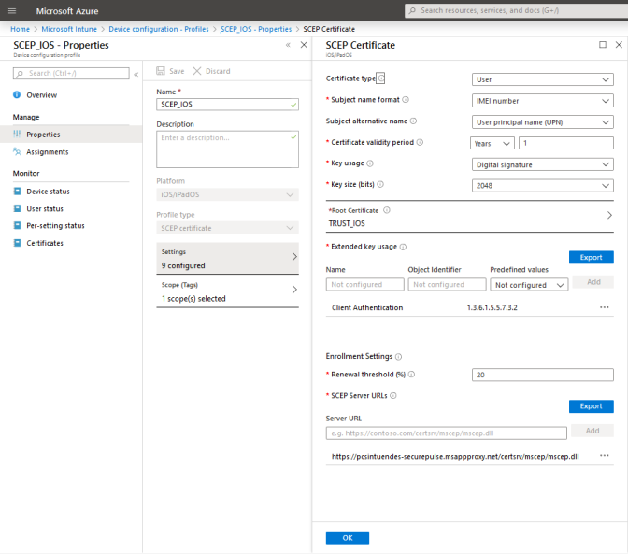
Task: Expand the Root Certificate TRUST_IOS row
Action: 469,217
